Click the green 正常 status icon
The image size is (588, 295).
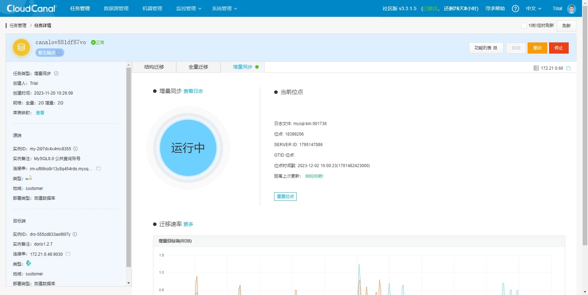pyautogui.click(x=93, y=42)
